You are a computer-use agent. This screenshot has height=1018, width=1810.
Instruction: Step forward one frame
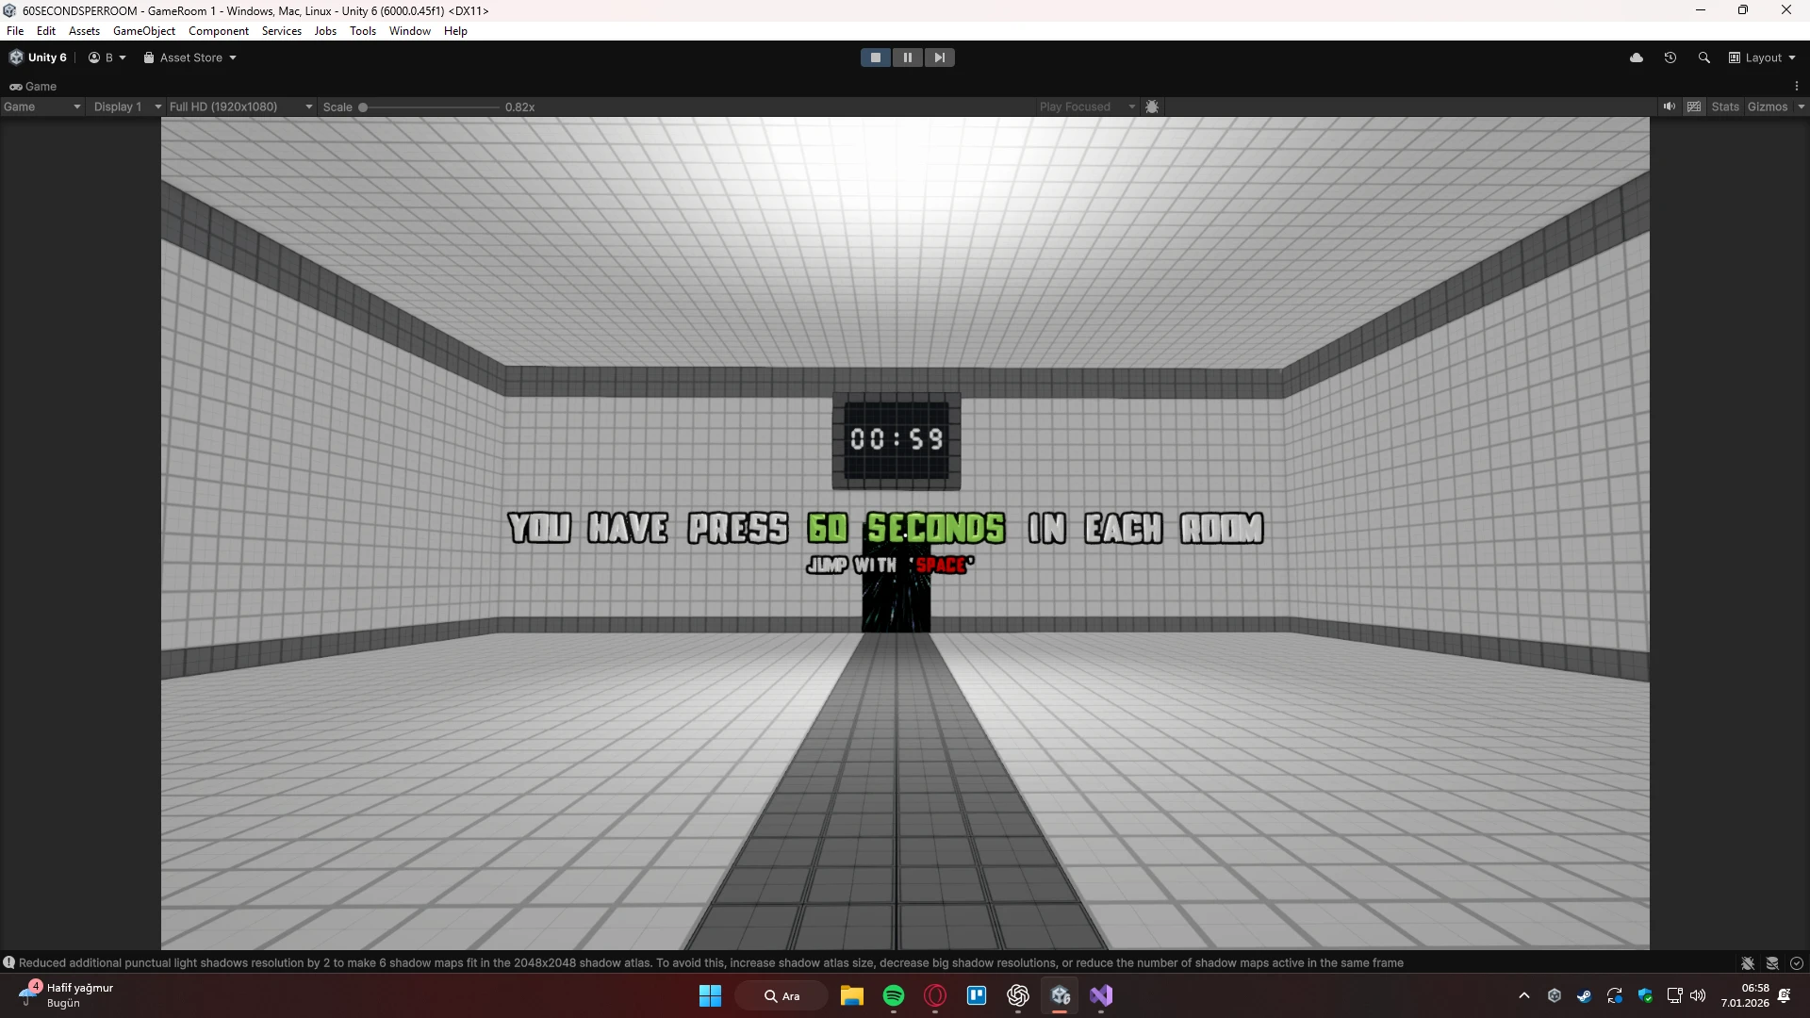[x=939, y=57]
